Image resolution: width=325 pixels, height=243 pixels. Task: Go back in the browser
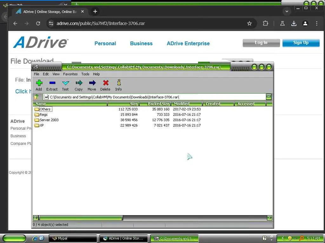click(x=15, y=23)
